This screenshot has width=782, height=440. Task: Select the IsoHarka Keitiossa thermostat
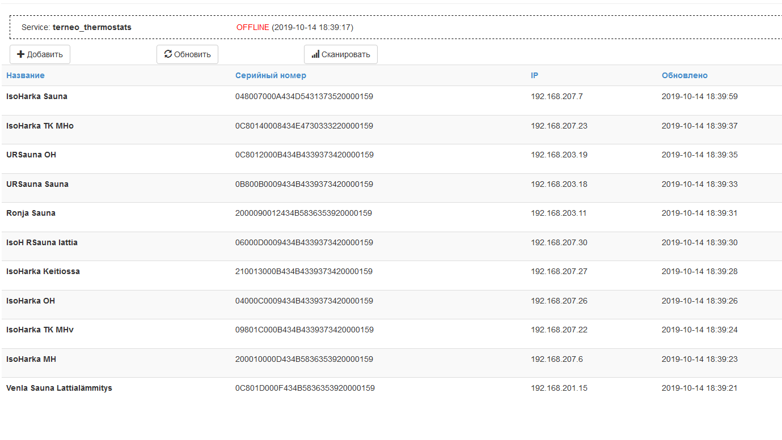[x=43, y=271]
